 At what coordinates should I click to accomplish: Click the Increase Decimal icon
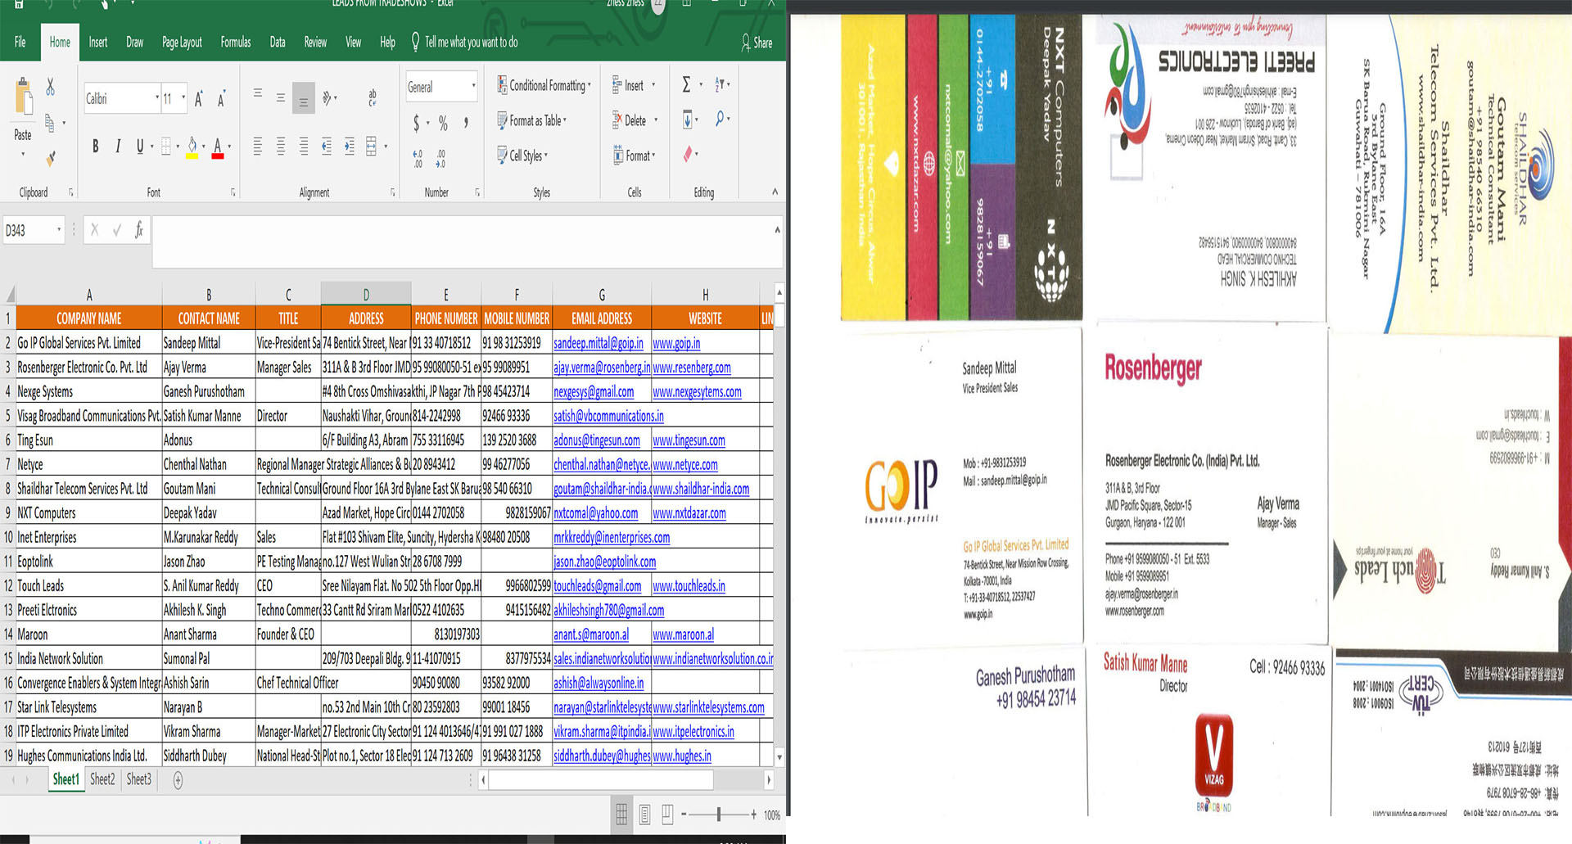418,158
